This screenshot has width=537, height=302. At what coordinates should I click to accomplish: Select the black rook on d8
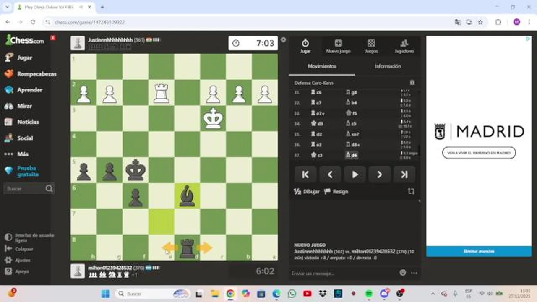[x=187, y=248]
